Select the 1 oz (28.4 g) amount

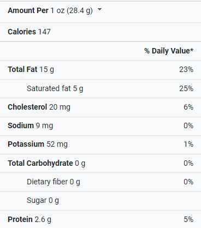tap(72, 10)
